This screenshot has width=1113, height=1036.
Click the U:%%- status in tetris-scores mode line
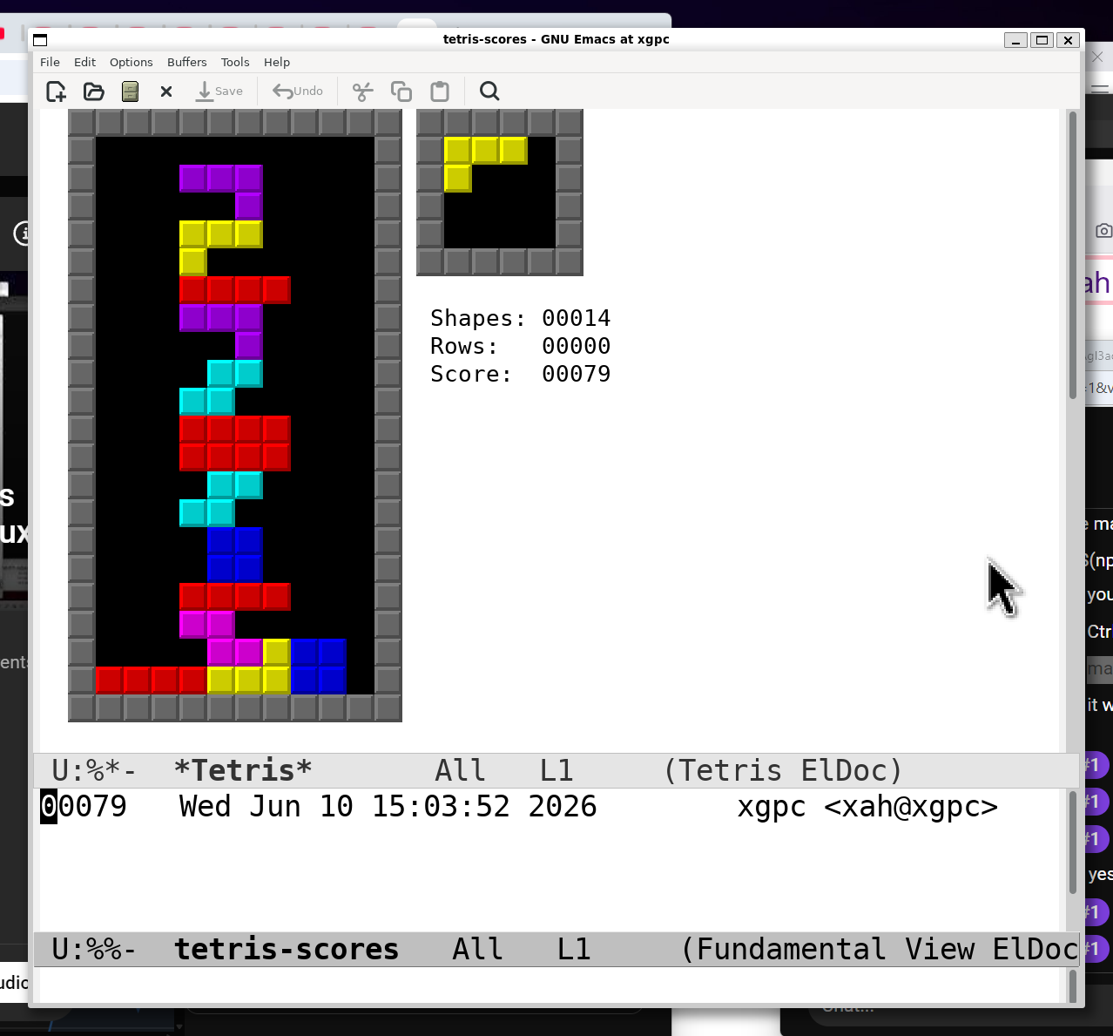[94, 949]
